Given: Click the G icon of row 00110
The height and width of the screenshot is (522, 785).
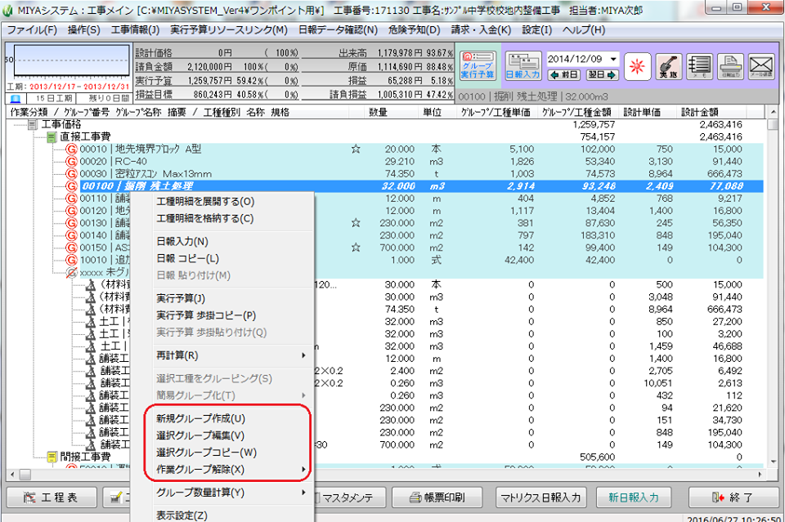Looking at the screenshot, I should (72, 199).
